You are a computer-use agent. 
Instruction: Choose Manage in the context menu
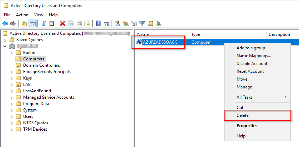click(257, 87)
